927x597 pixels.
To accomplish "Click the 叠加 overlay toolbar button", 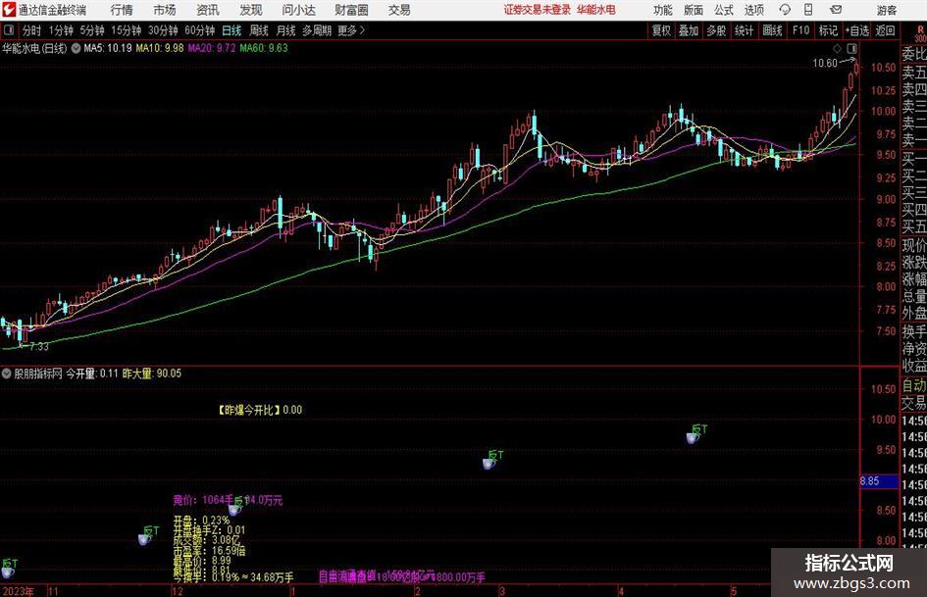I will point(689,30).
